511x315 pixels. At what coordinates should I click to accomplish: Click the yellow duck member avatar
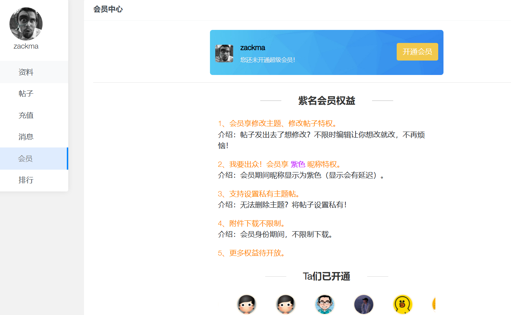pyautogui.click(x=403, y=304)
